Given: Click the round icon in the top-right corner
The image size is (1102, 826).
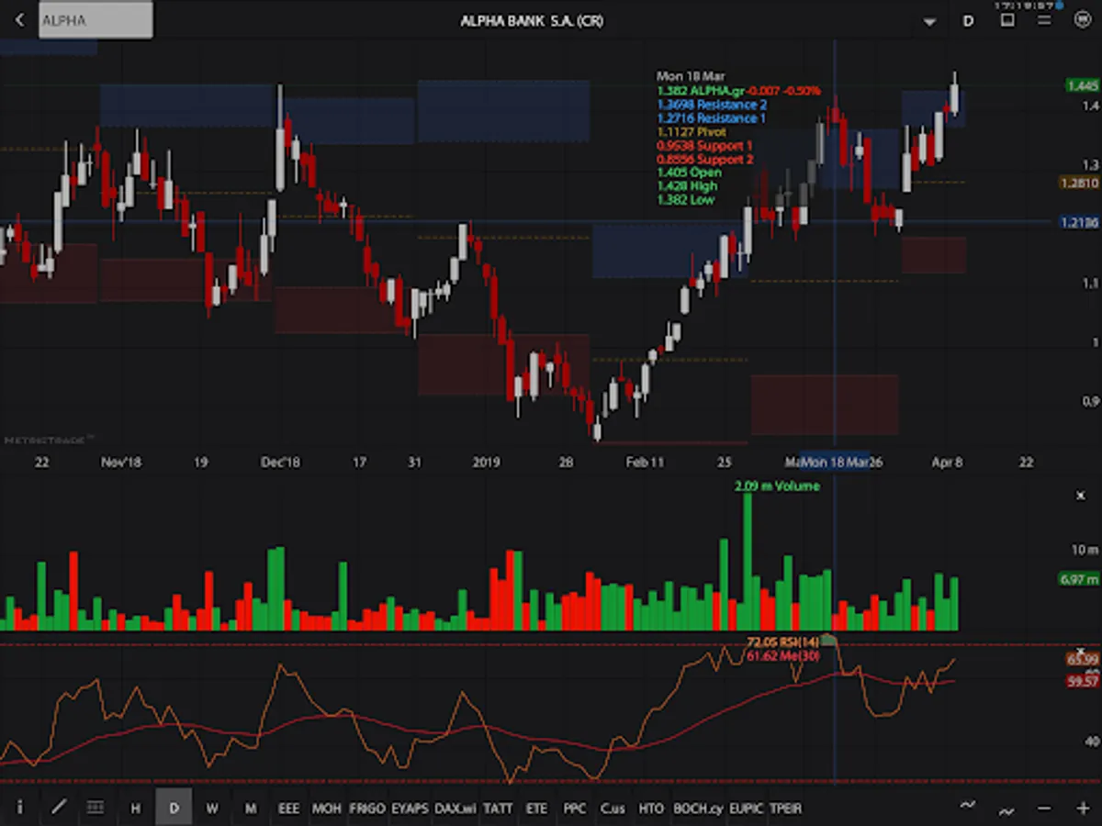Looking at the screenshot, I should (x=1082, y=19).
